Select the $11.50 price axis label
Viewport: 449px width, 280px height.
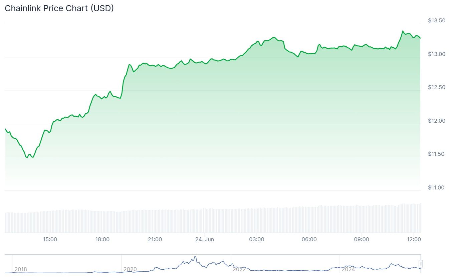pos(437,154)
